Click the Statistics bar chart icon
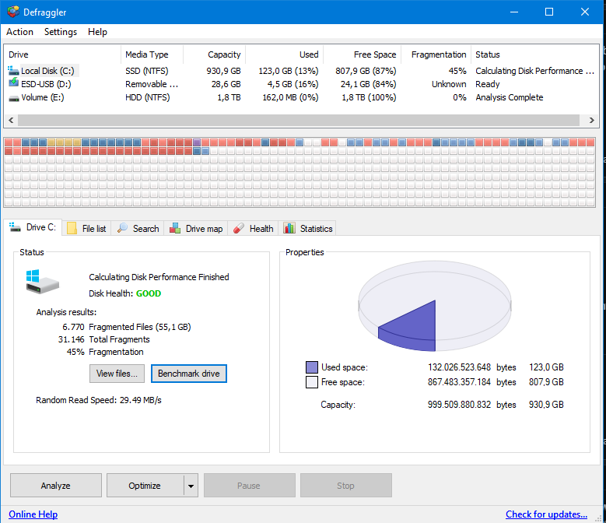 pyautogui.click(x=289, y=228)
